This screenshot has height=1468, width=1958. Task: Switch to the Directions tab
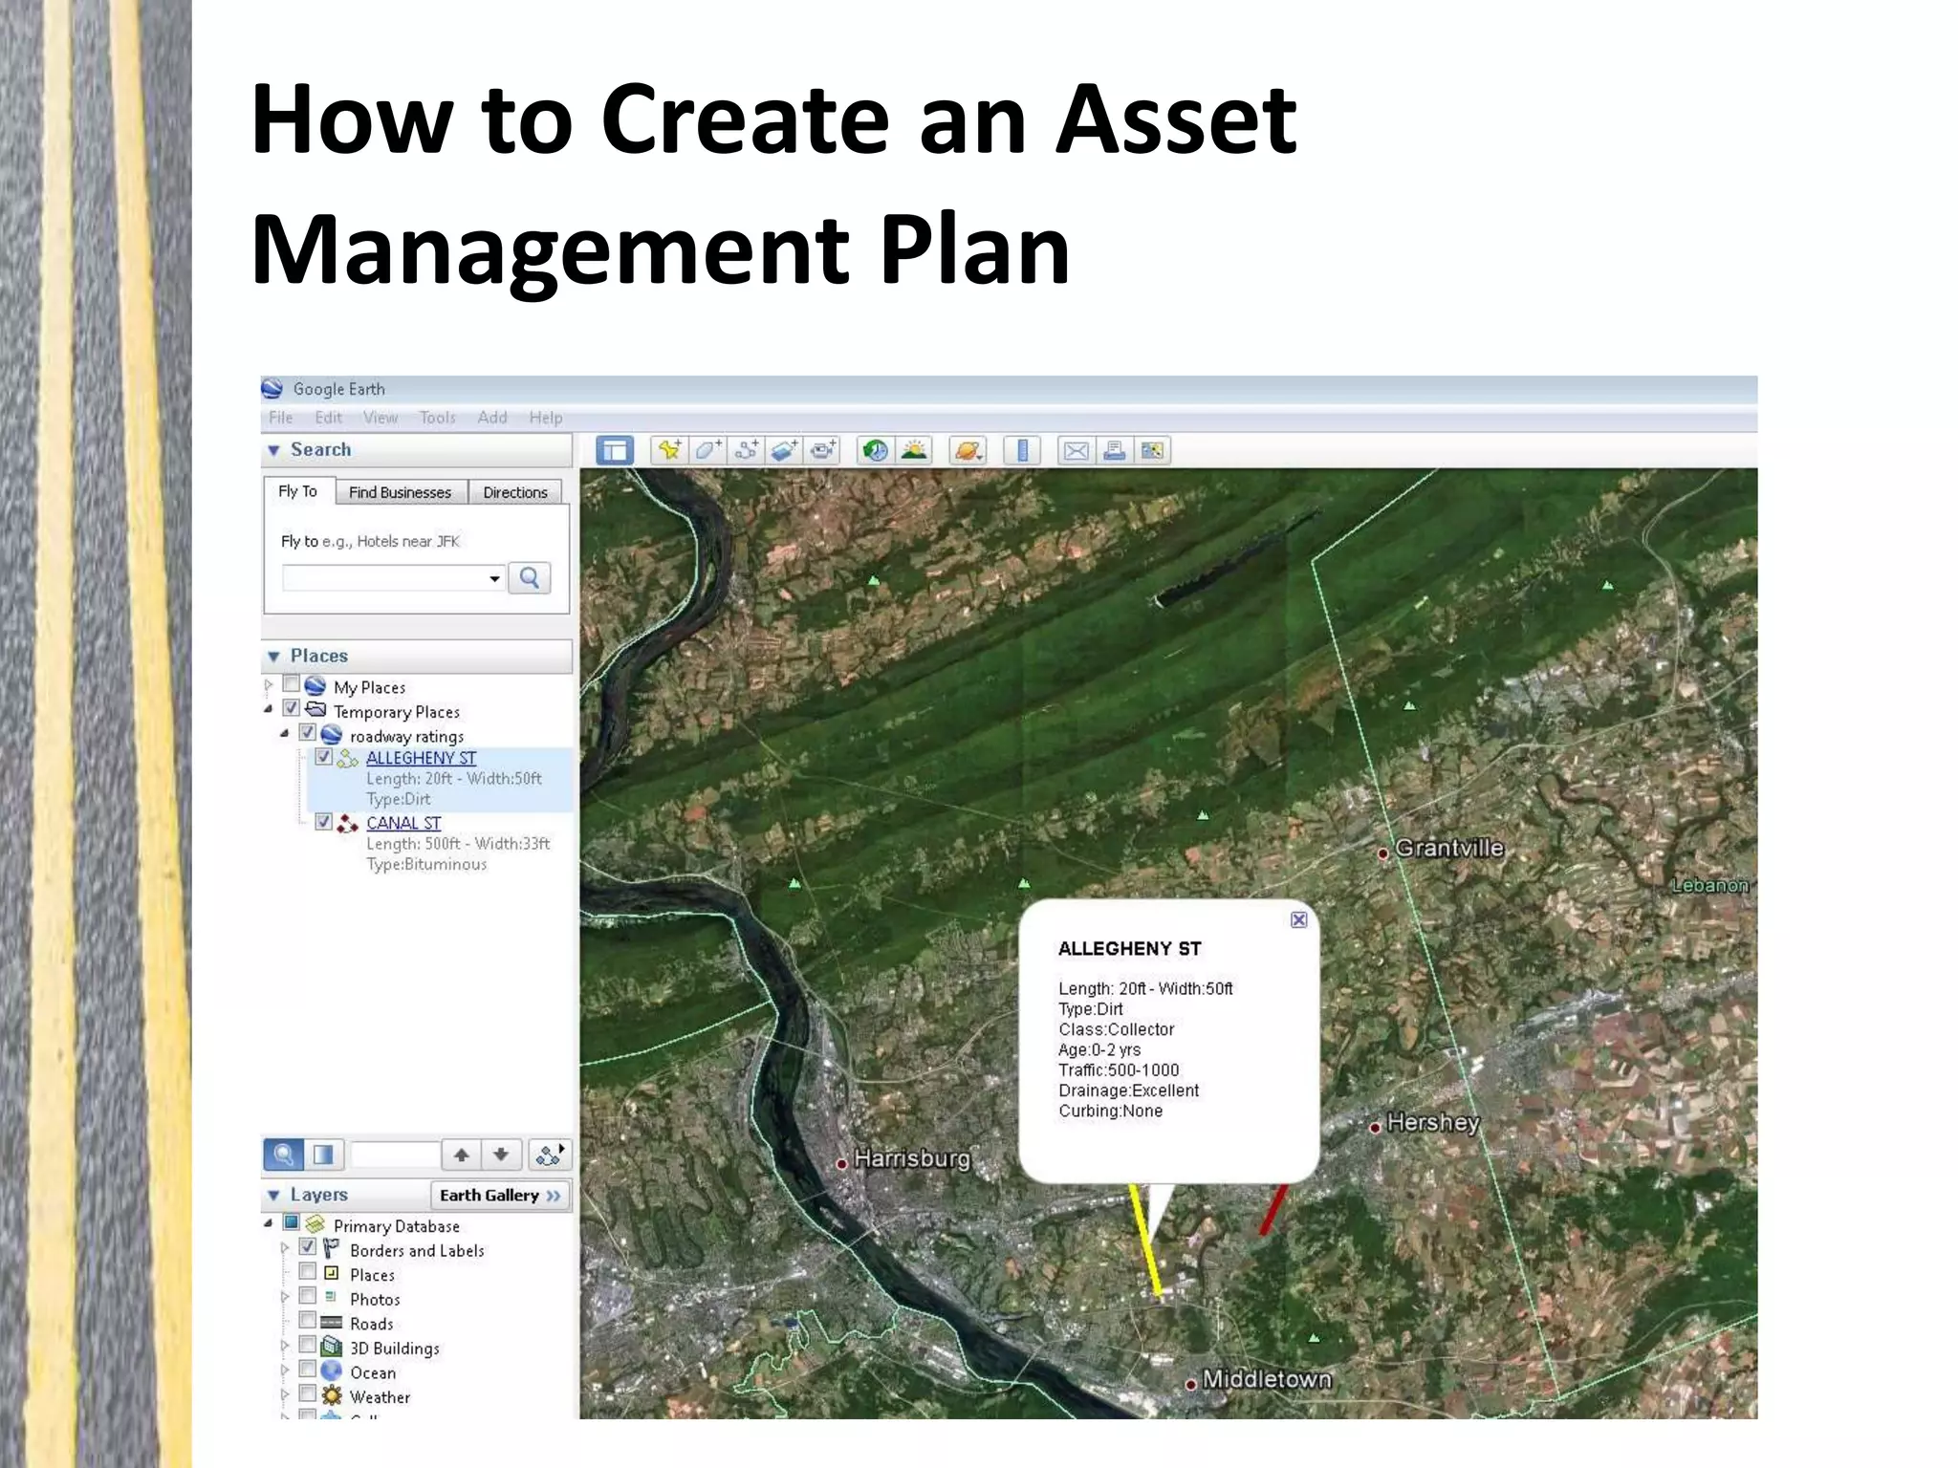pyautogui.click(x=515, y=492)
